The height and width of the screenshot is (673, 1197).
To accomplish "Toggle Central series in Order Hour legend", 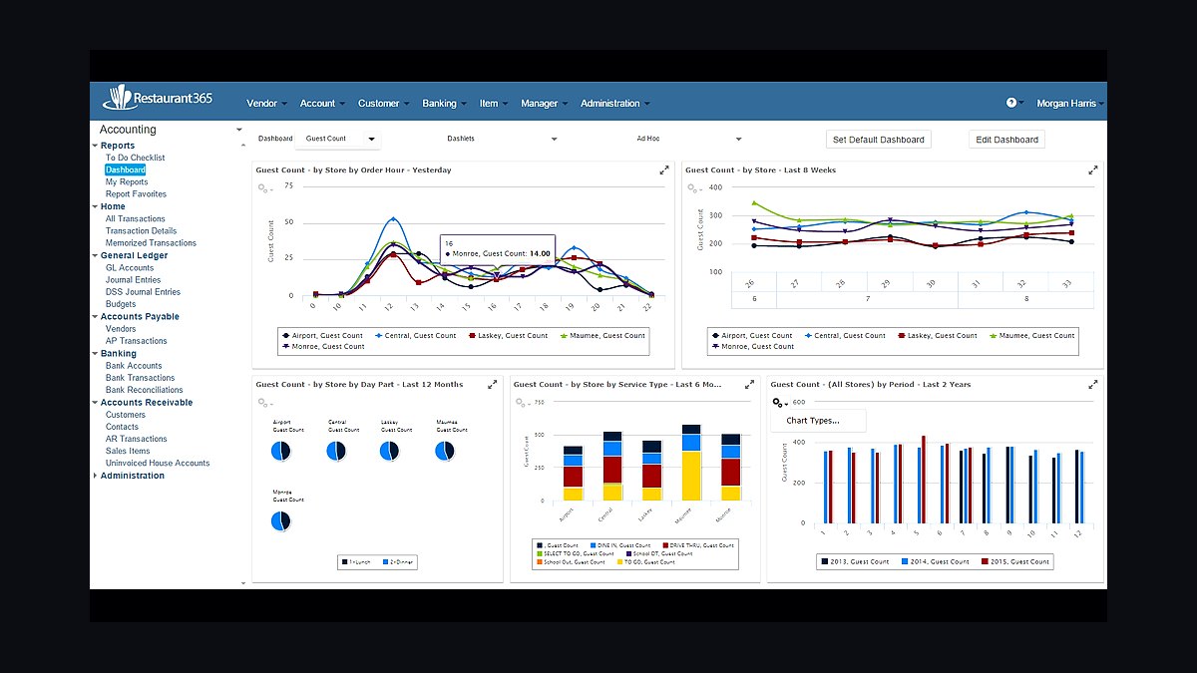I will click(x=414, y=336).
